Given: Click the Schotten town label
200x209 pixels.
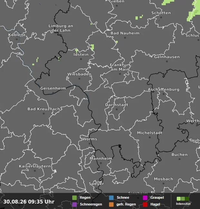Looking at the screenshot, I should point(161,13).
